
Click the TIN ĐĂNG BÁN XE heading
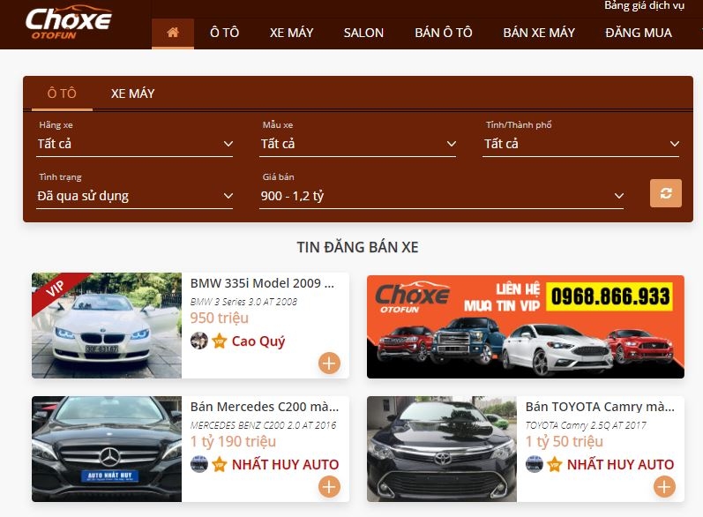[x=358, y=247]
